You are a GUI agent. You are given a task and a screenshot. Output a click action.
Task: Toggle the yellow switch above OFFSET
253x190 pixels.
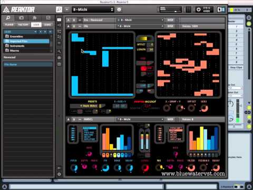pyautogui.click(x=145, y=39)
